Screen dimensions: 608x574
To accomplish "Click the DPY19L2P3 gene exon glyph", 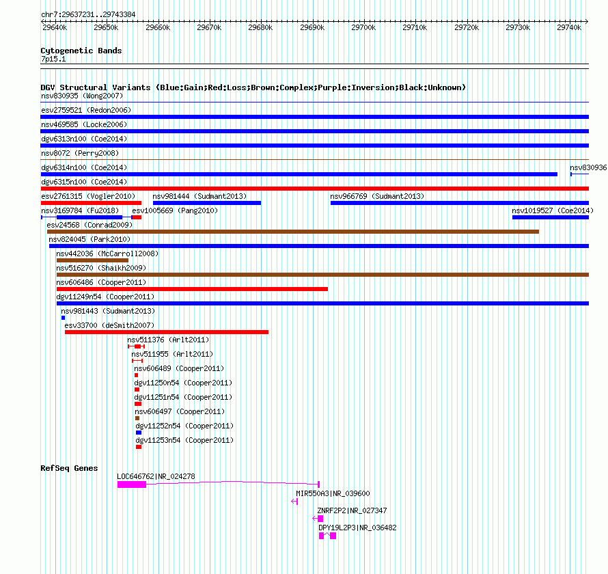I will 328,536.
